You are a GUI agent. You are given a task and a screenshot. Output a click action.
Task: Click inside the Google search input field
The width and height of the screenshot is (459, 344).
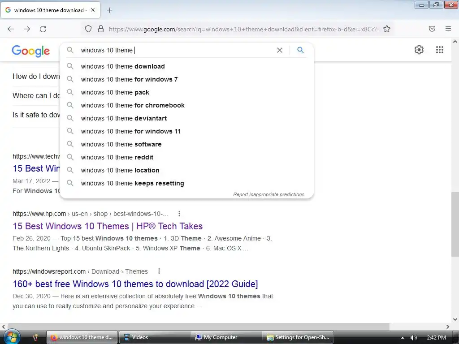tap(176, 50)
